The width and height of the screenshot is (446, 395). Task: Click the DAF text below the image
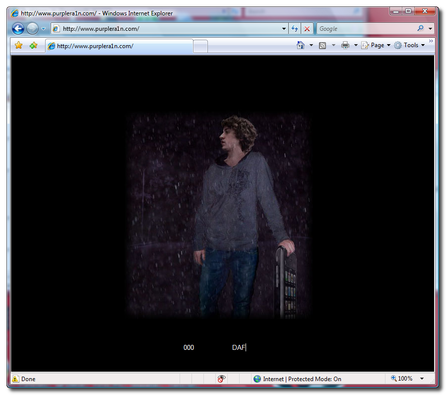click(x=239, y=347)
